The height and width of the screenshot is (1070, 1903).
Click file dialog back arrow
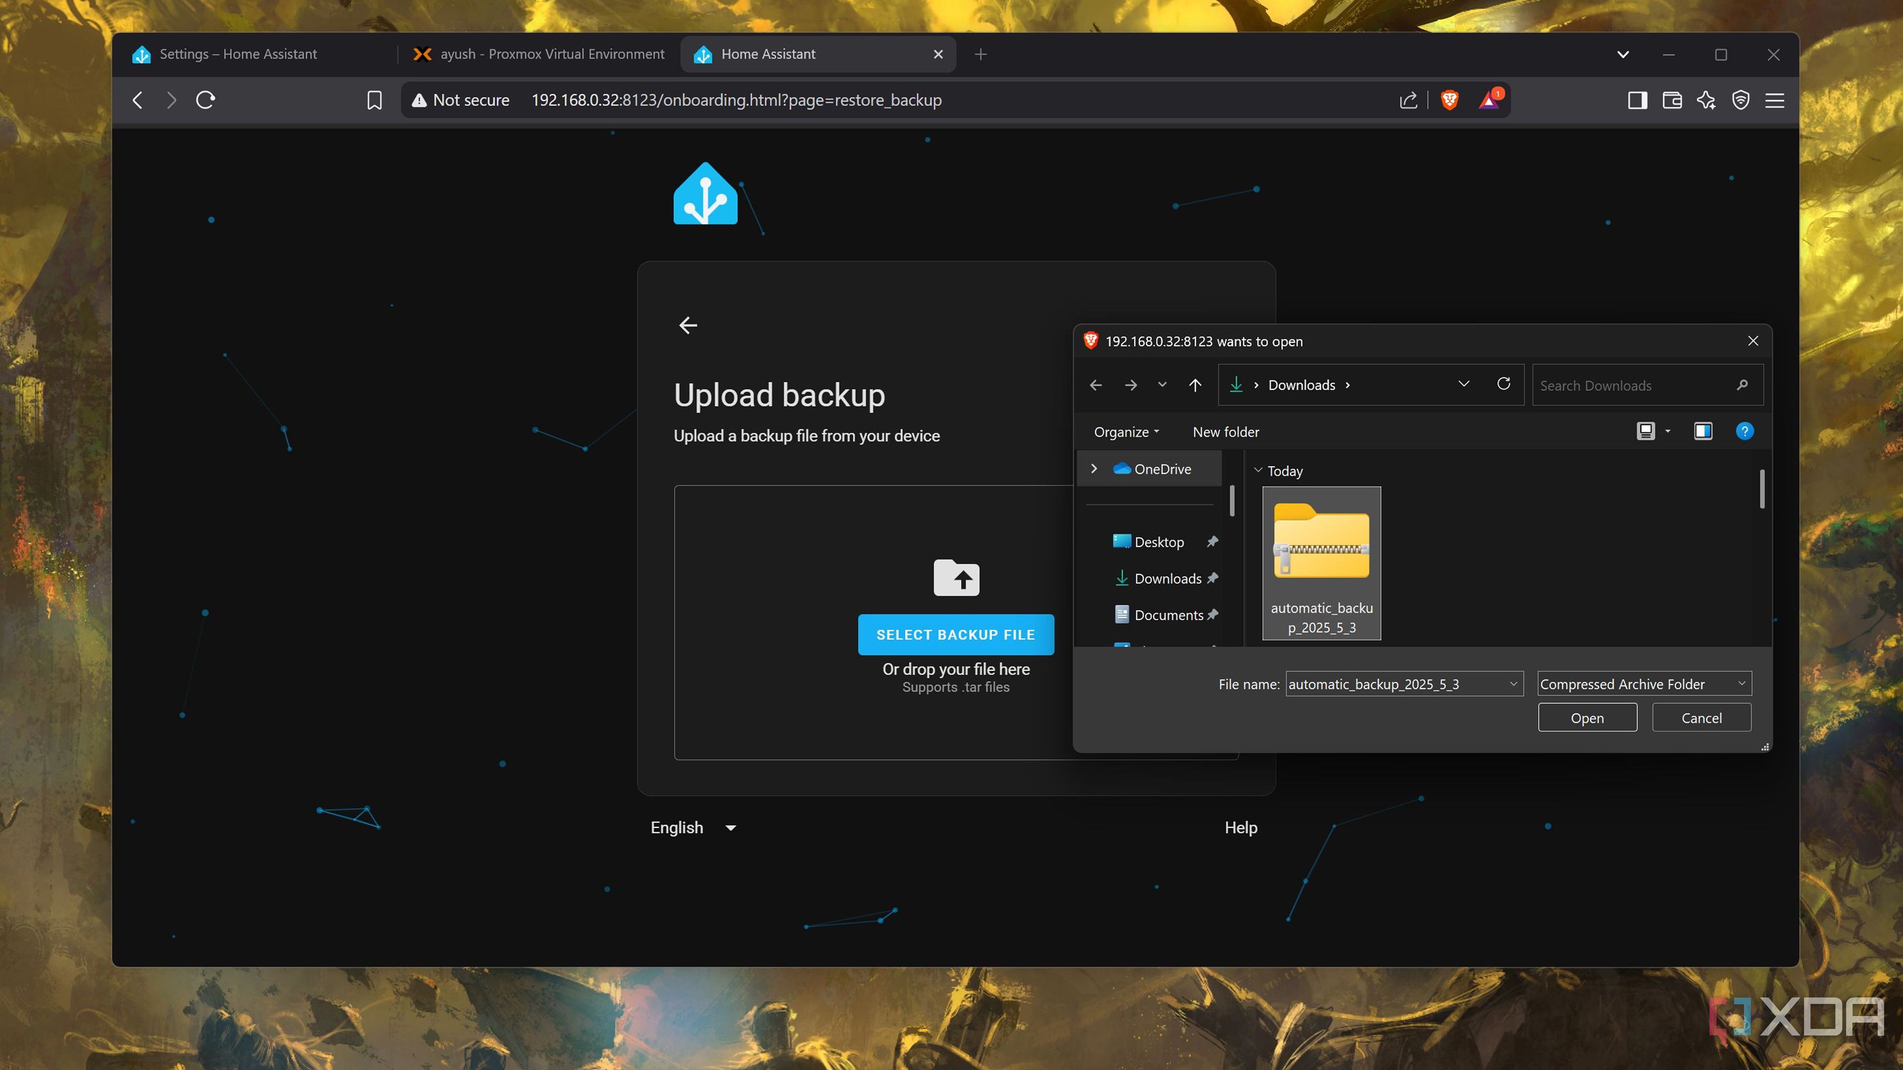(1096, 385)
